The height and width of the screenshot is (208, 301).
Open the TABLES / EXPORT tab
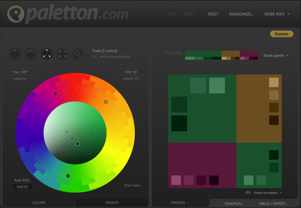[273, 204]
